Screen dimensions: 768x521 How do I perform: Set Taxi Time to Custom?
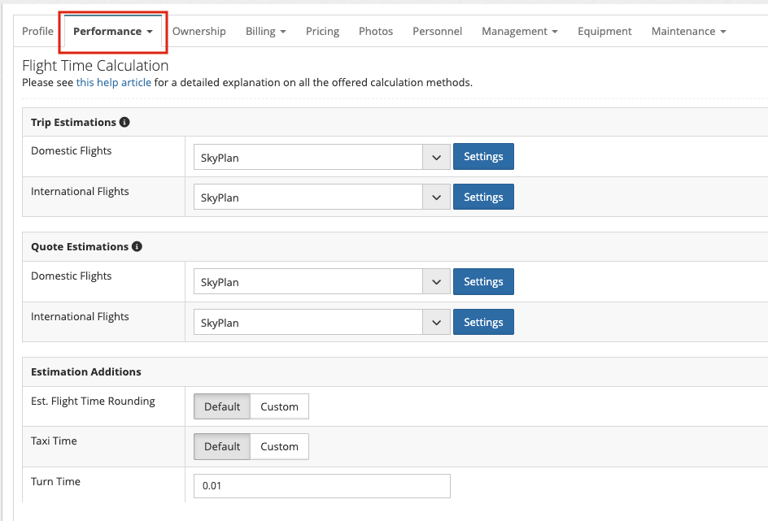pyautogui.click(x=279, y=446)
